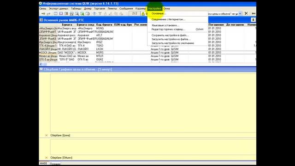295x166 pixels.
Task: Open the toolbar combo box dropdown arrow
Action: pyautogui.click(x=240, y=13)
